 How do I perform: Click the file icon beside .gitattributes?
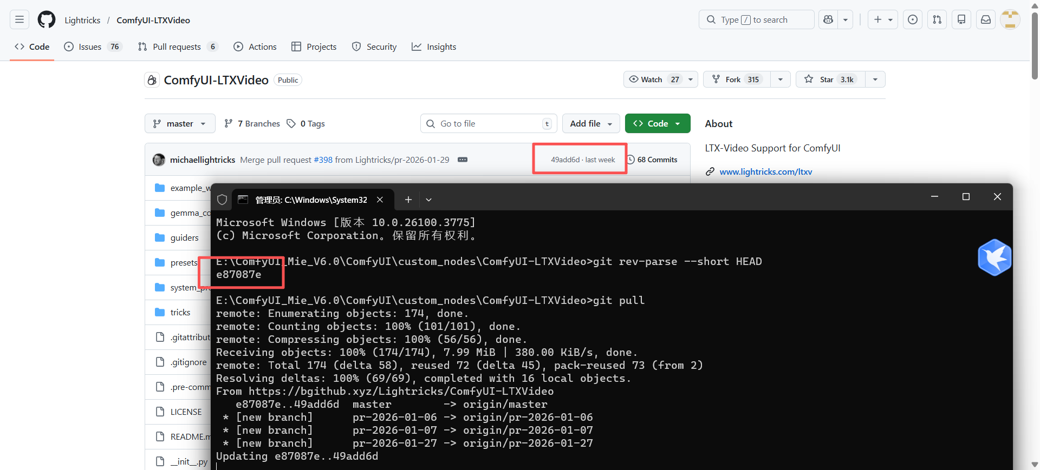point(160,337)
